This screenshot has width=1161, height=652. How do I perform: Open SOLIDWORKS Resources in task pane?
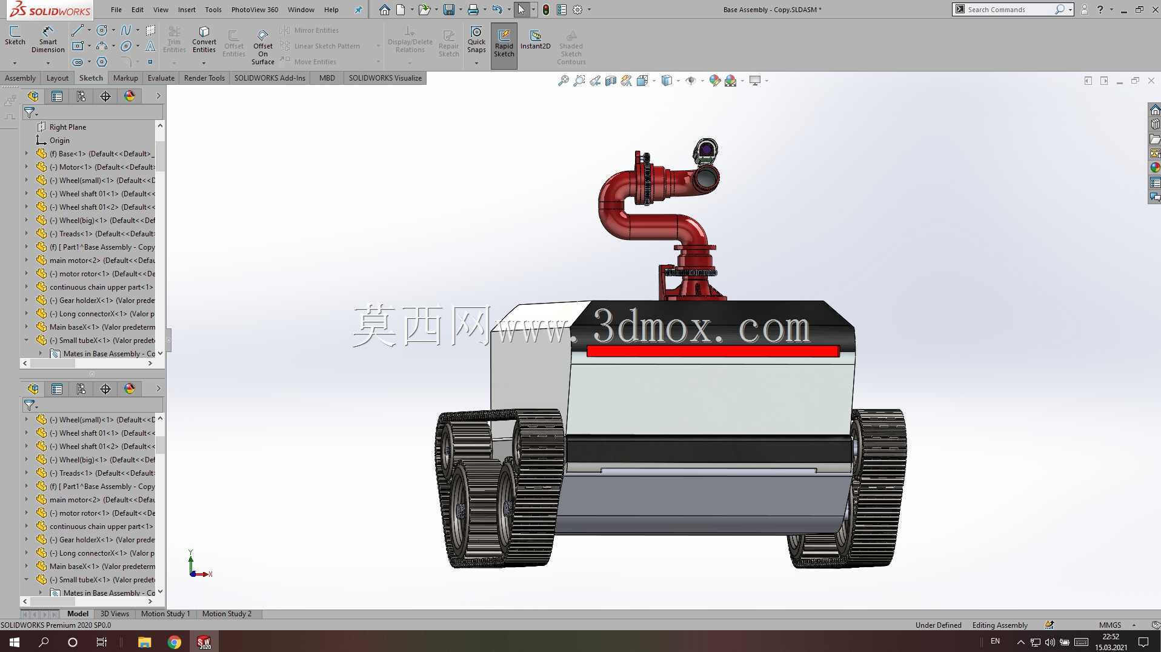1155,110
